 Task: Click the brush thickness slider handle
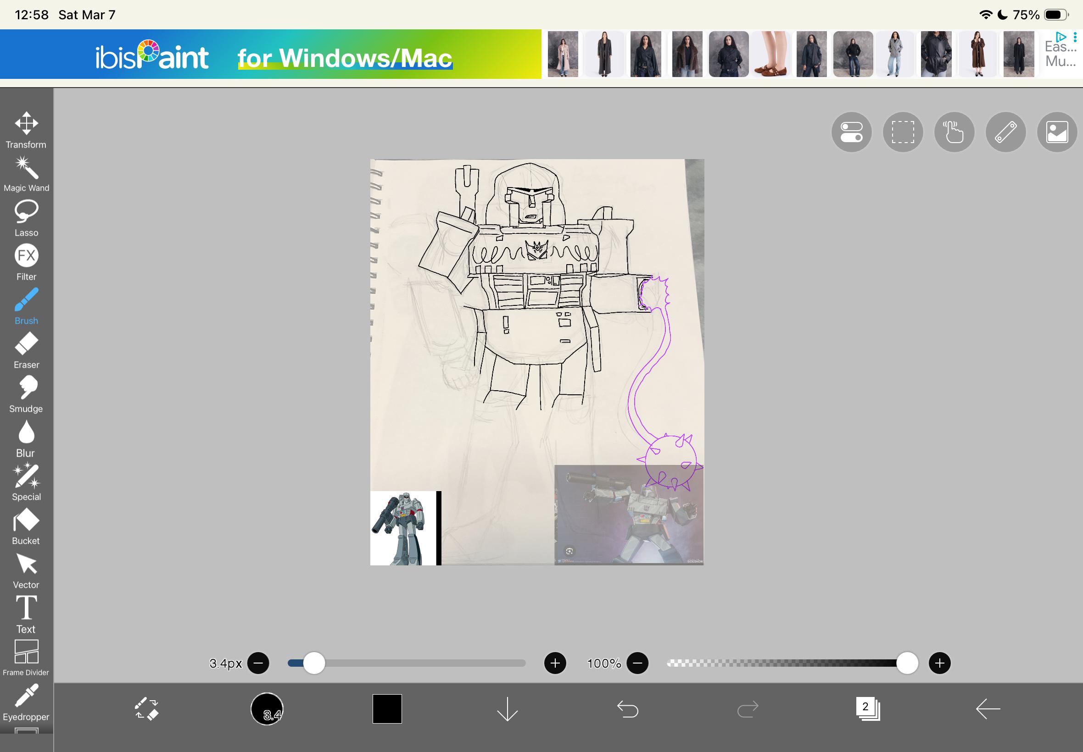314,664
